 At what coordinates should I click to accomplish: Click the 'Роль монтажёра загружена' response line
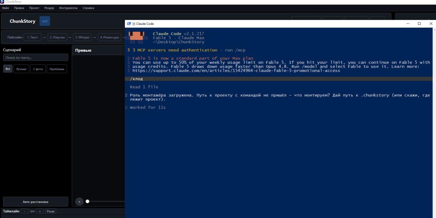280,97
